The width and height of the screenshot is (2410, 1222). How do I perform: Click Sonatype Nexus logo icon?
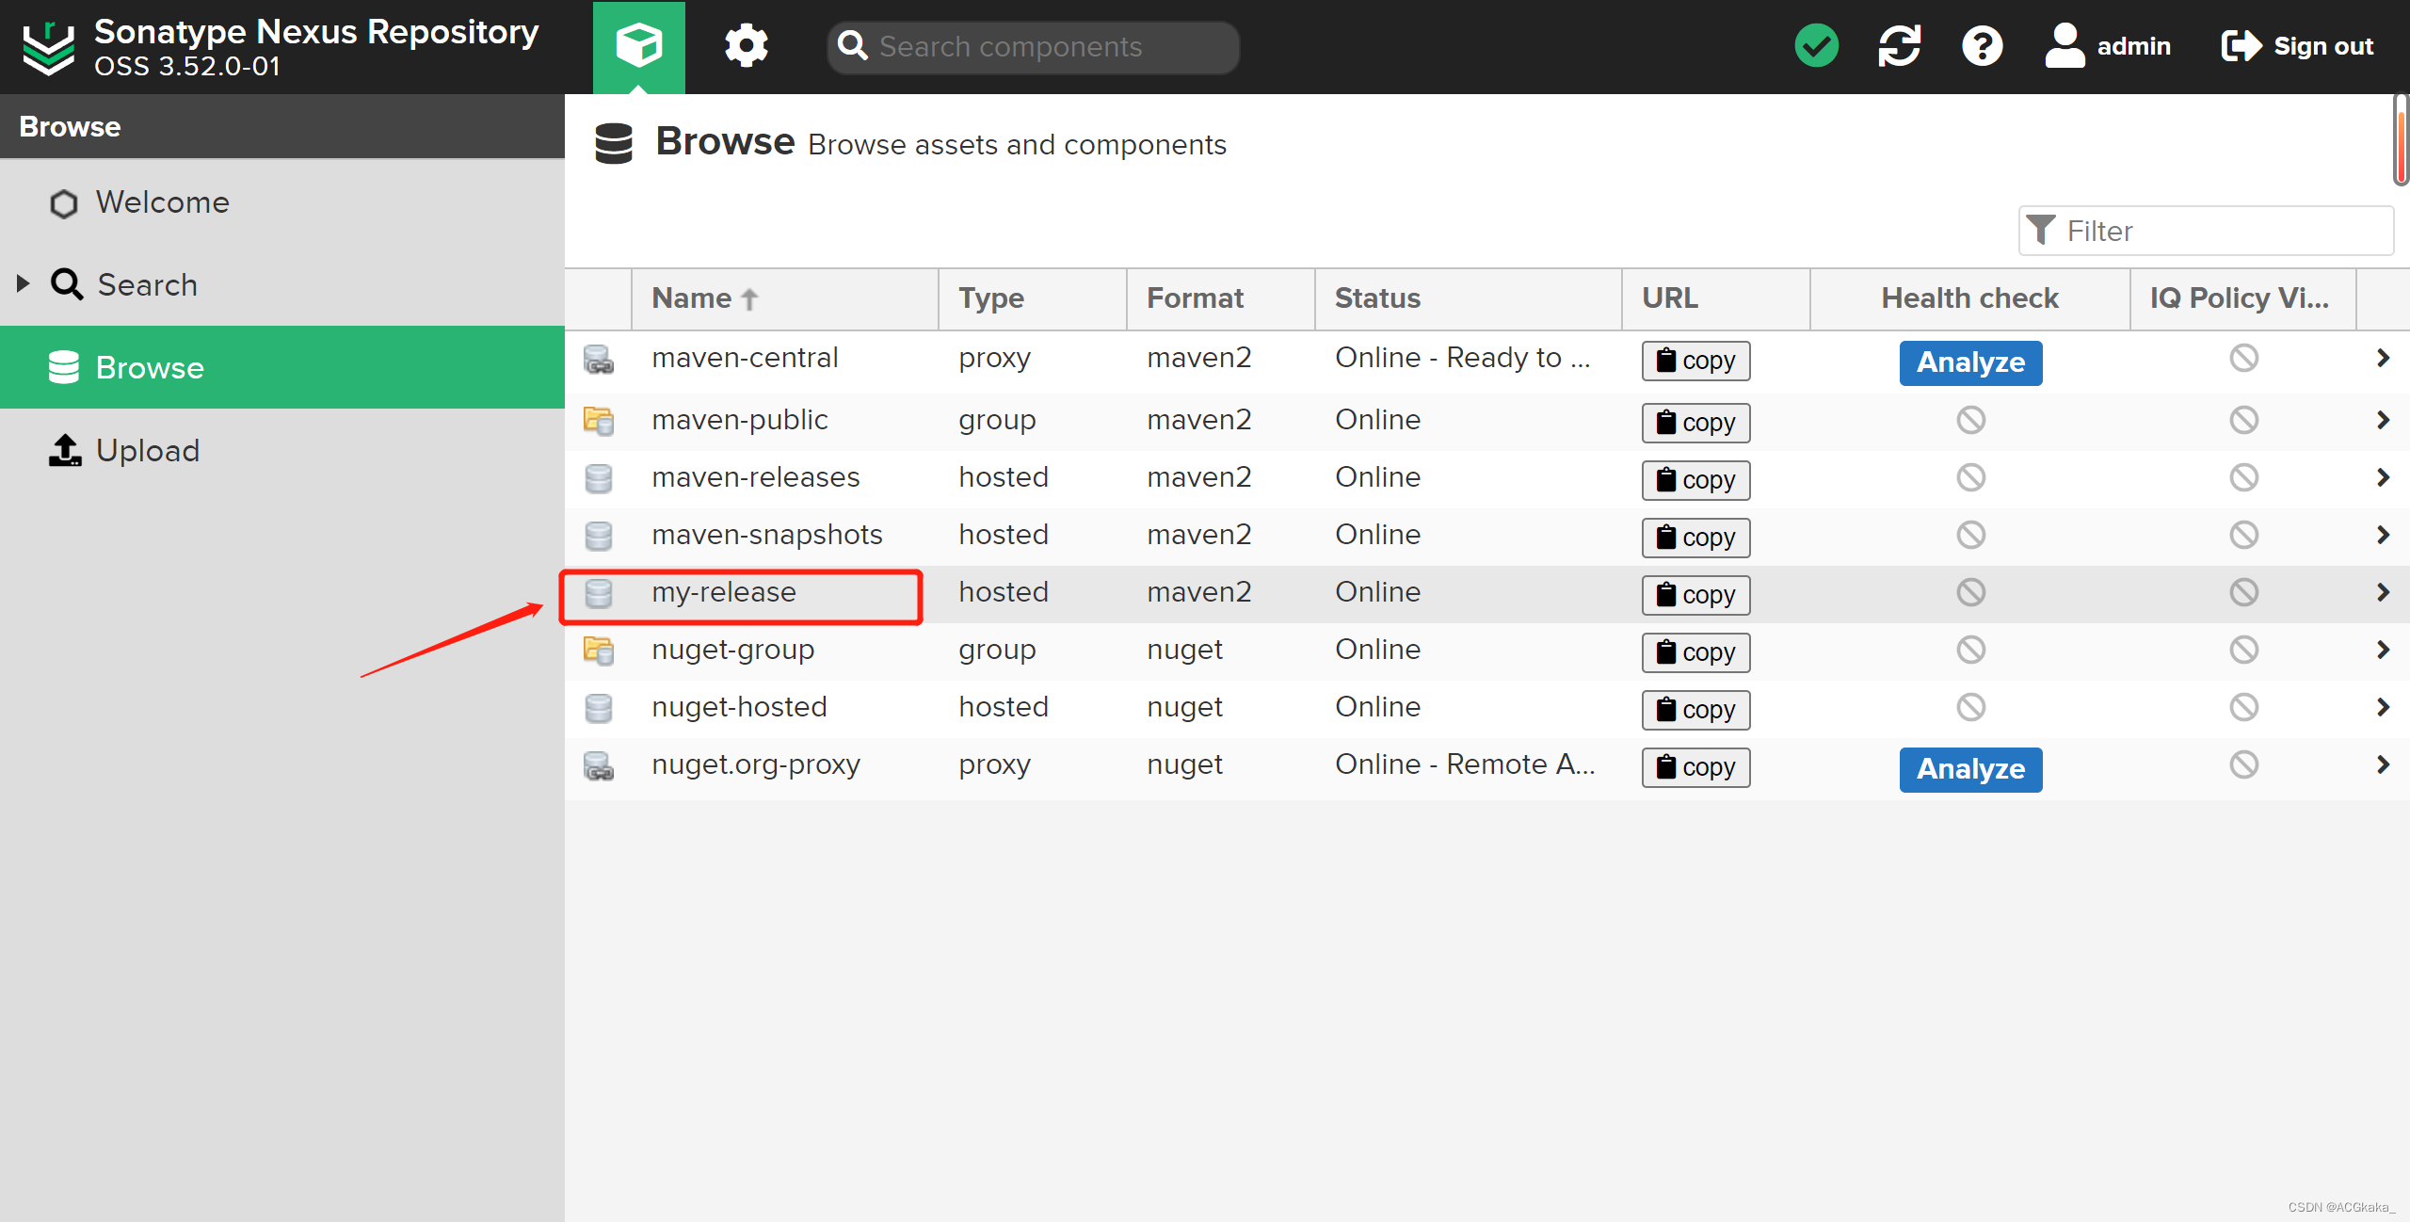click(49, 46)
